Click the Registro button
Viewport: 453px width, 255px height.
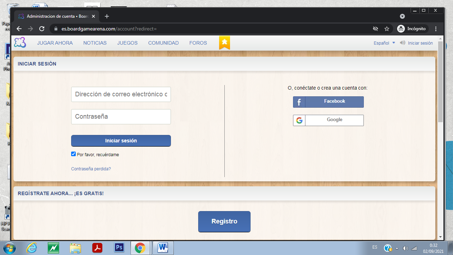224,222
